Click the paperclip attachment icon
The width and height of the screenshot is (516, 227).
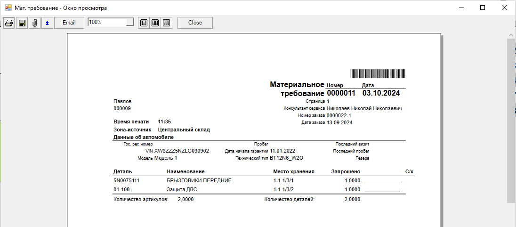point(34,23)
